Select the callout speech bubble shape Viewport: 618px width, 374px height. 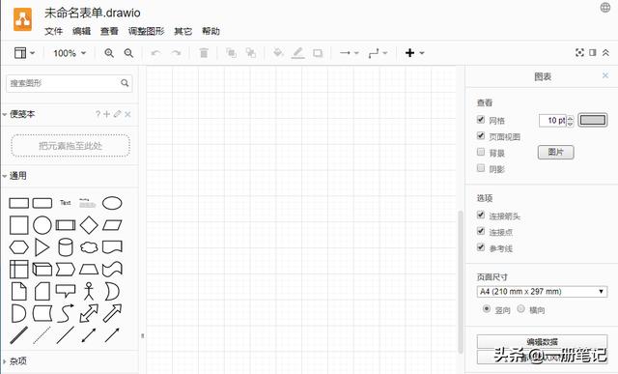coord(66,291)
